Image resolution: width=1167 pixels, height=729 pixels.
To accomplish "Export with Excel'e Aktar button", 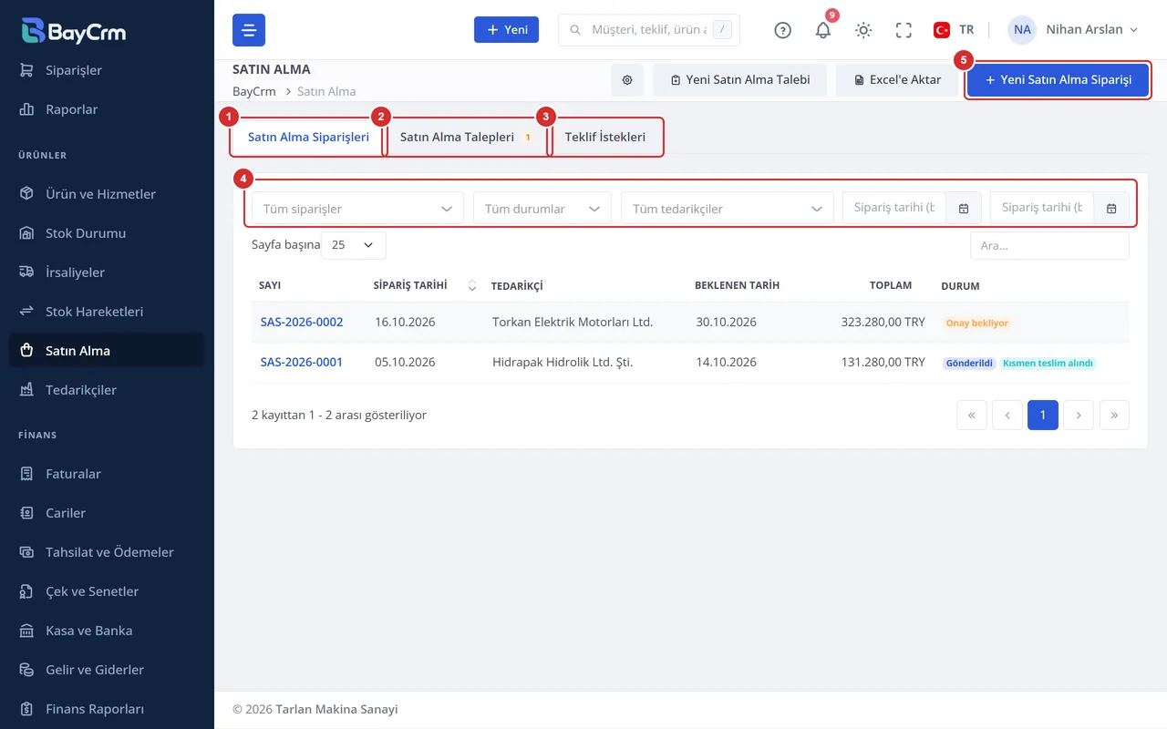I will pos(897,80).
